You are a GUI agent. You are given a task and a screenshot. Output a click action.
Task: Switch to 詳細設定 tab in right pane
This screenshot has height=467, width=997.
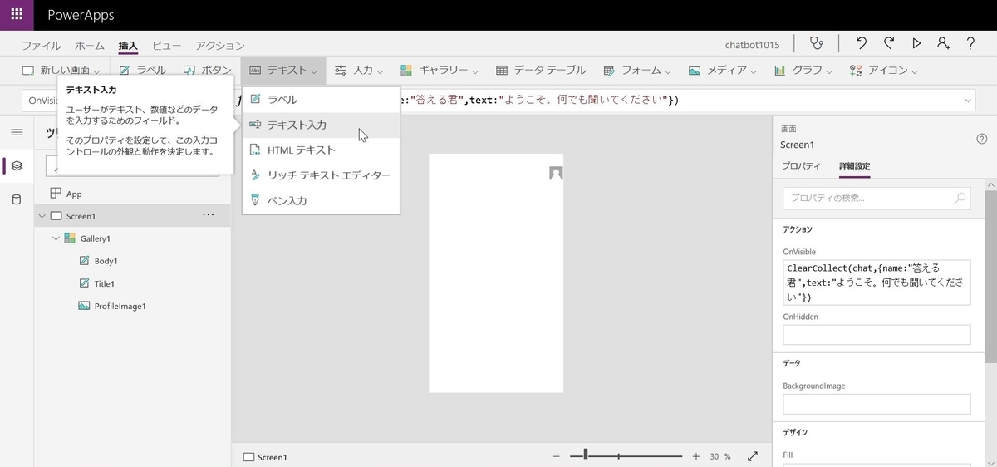854,166
